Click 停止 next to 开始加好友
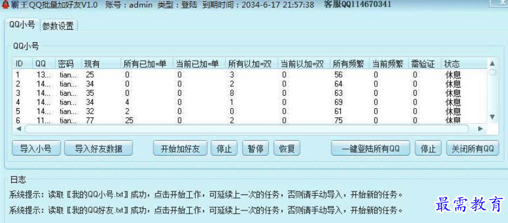The width and height of the screenshot is (508, 223). [x=224, y=149]
